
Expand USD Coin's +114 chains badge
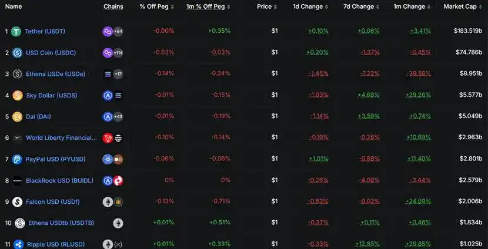(118, 53)
